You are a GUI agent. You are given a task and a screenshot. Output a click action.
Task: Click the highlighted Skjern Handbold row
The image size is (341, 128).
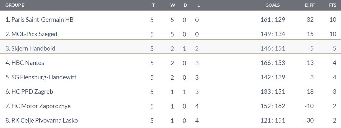tap(171, 48)
